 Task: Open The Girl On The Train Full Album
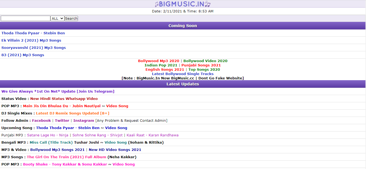coord(67,157)
